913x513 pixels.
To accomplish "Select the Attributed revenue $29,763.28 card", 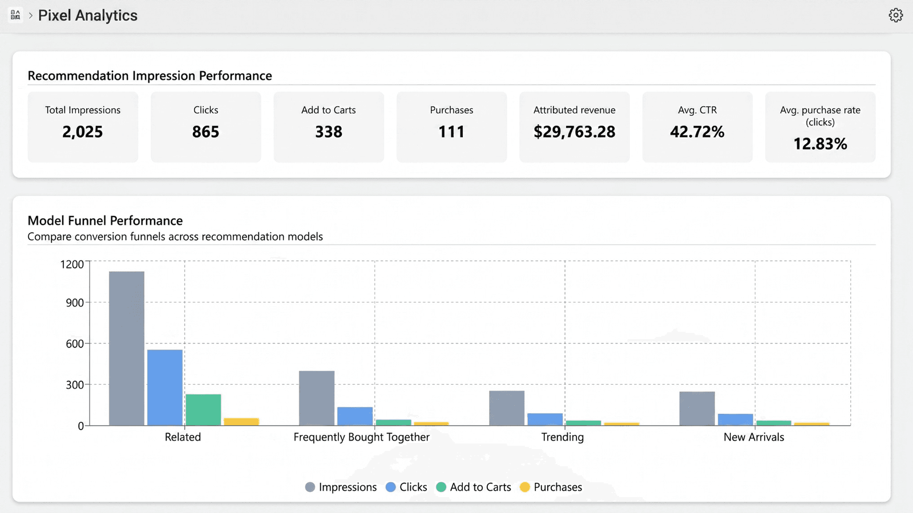I will point(575,127).
